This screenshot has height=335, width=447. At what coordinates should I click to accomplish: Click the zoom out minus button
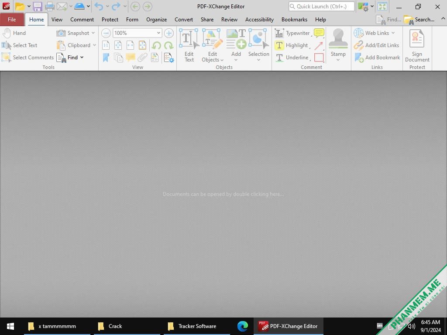(106, 33)
